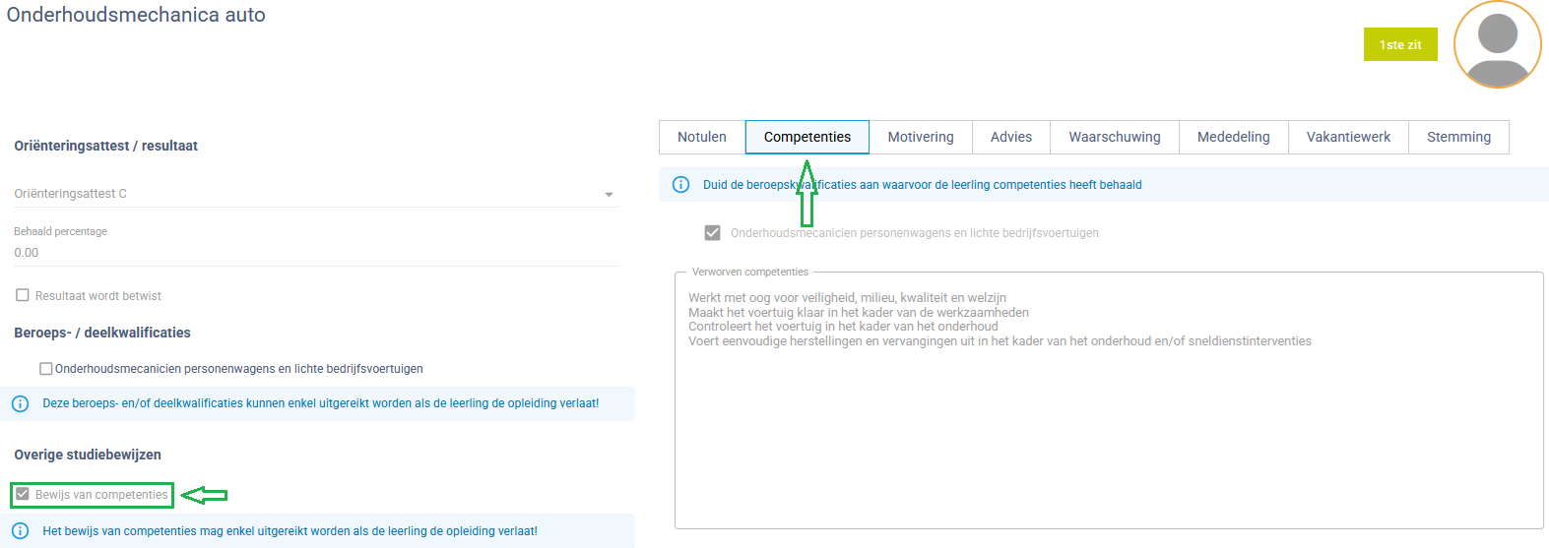The width and height of the screenshot is (1549, 548).
Task: Toggle the 'Bewijs van competenties' checkbox
Action: 23,495
